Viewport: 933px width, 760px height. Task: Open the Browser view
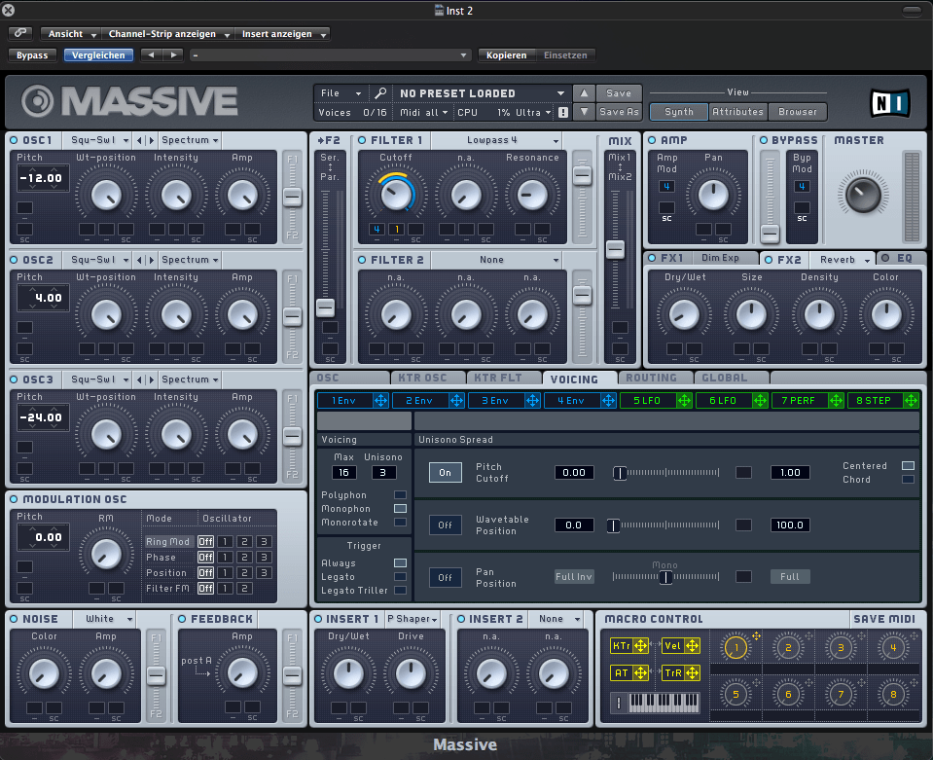coord(797,112)
